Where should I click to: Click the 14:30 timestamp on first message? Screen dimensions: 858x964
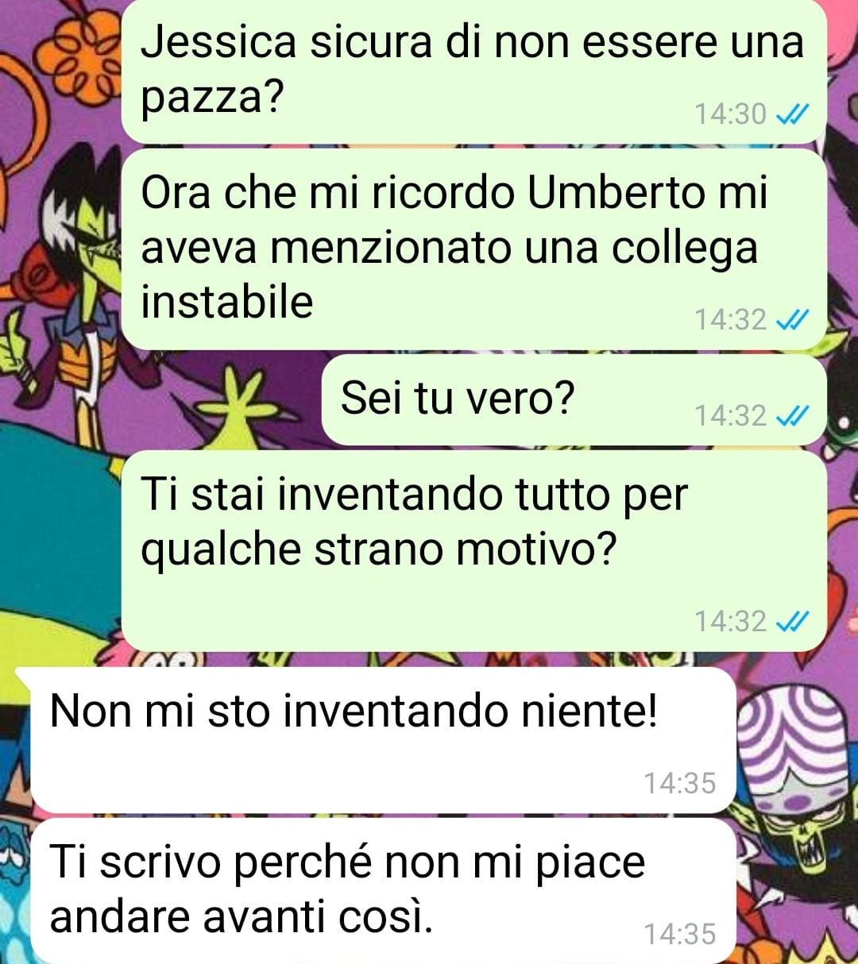coord(731,114)
